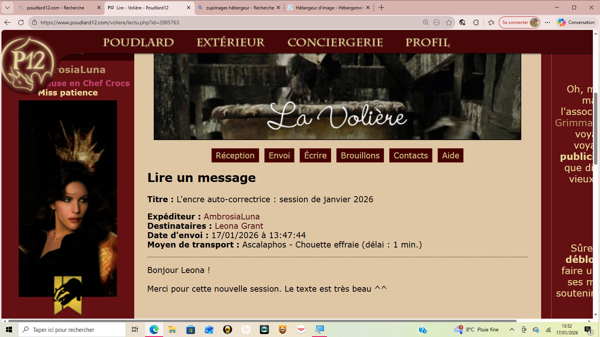Click the "Lire un message" heading

click(x=201, y=178)
